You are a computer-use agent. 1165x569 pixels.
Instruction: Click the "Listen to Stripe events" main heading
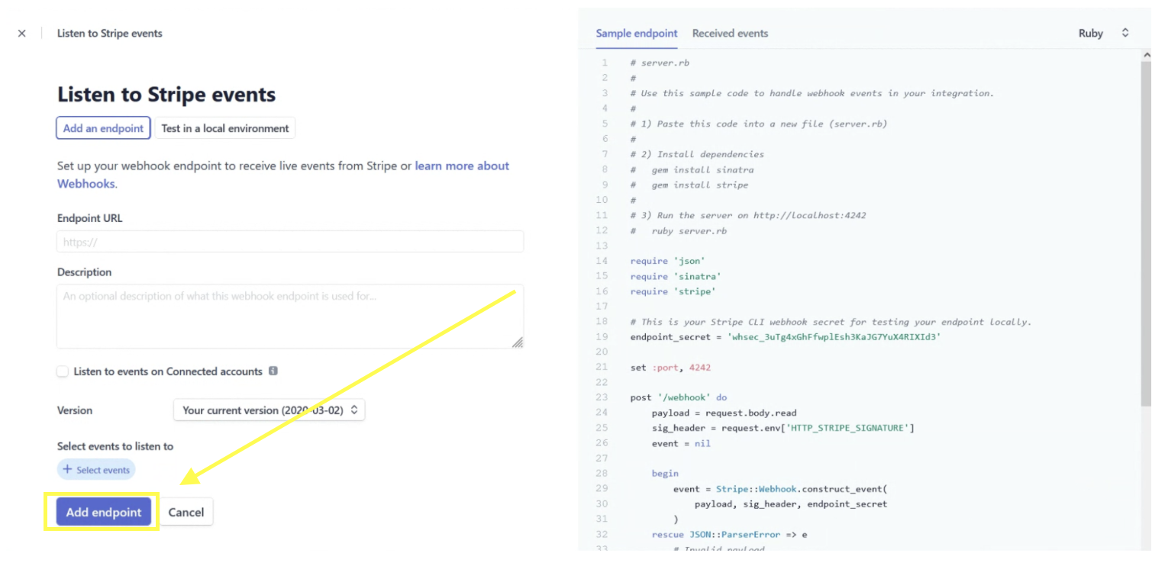coord(166,95)
